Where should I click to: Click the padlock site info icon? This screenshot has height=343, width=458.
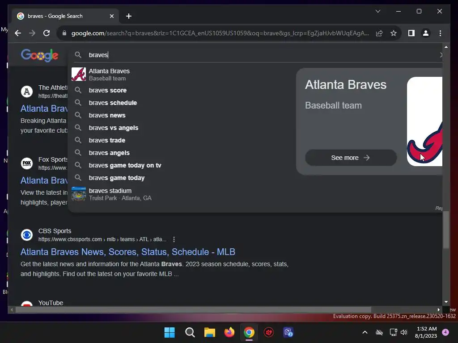(x=64, y=33)
